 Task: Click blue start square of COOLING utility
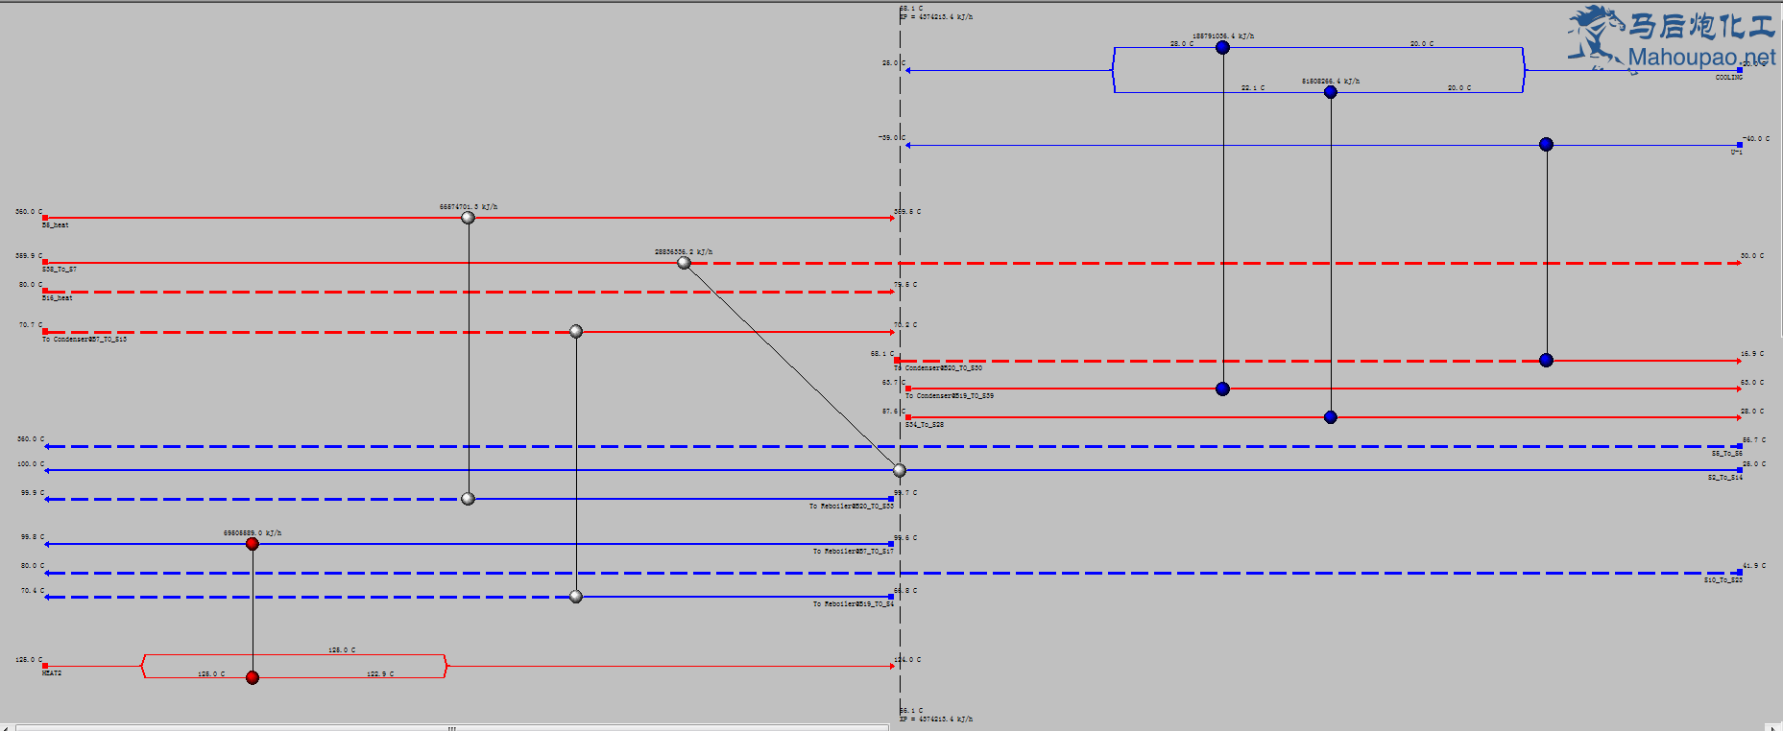point(1740,70)
